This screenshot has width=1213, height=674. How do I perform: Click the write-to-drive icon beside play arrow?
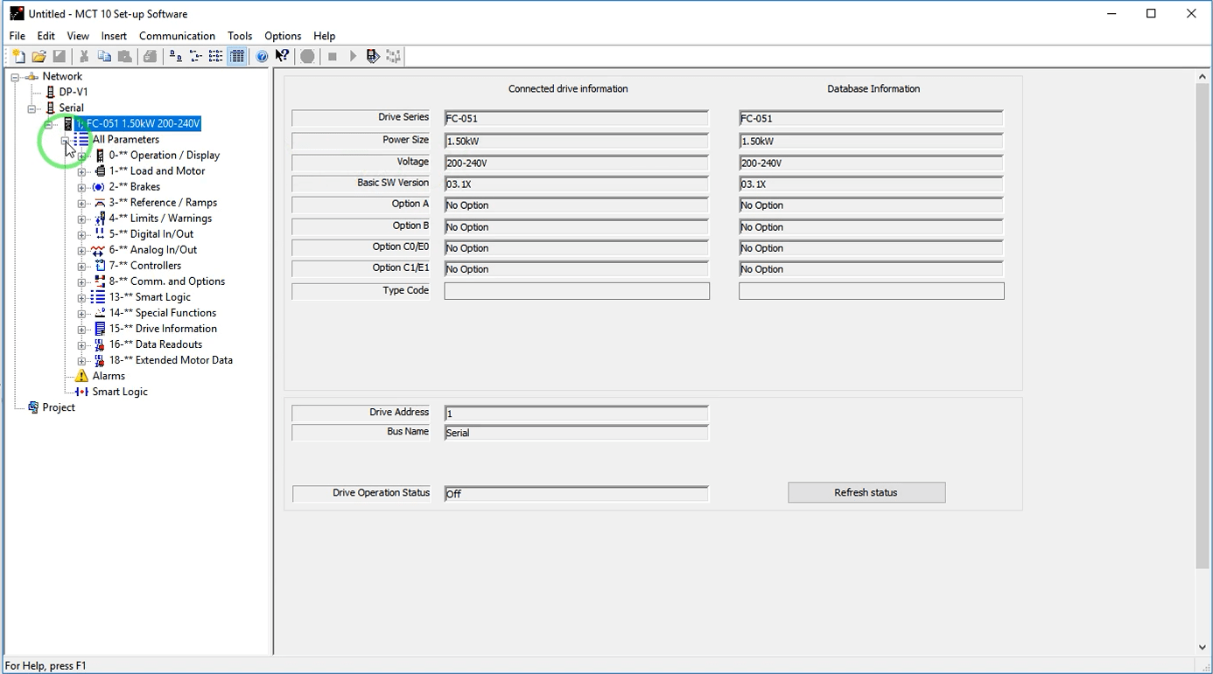(373, 56)
